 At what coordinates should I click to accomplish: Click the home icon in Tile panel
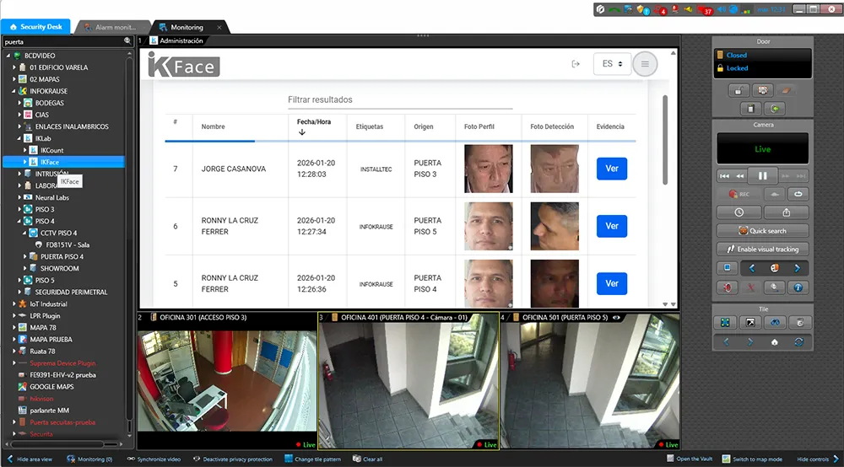point(774,342)
